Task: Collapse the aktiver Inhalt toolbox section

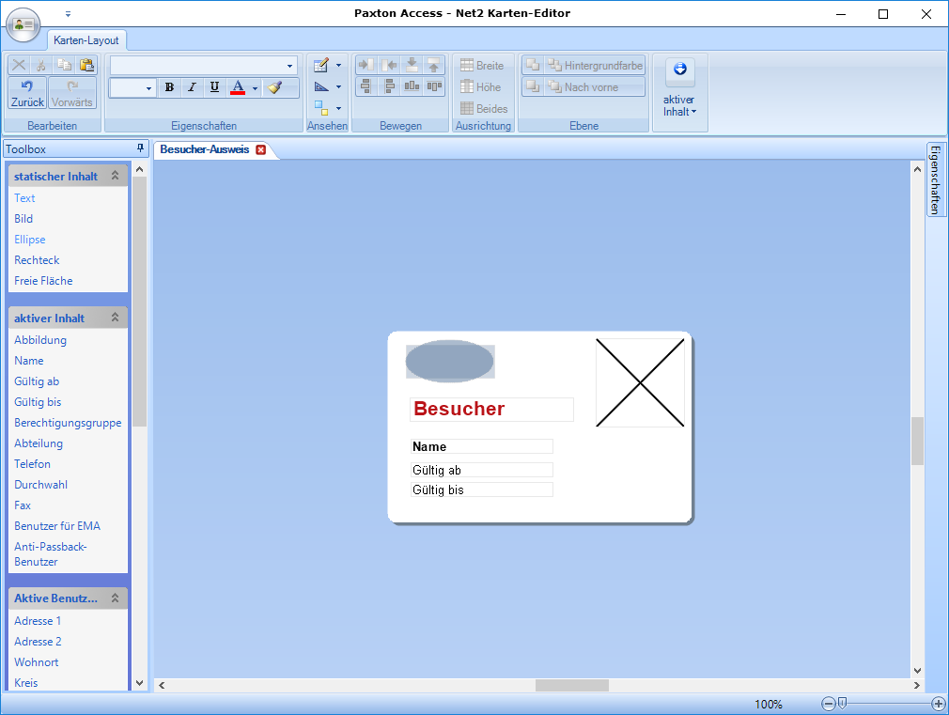Action: pos(116,318)
